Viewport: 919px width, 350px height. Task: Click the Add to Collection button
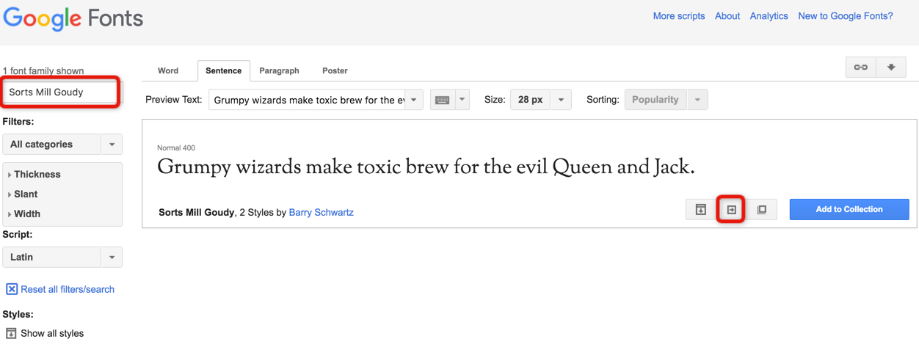tap(849, 210)
